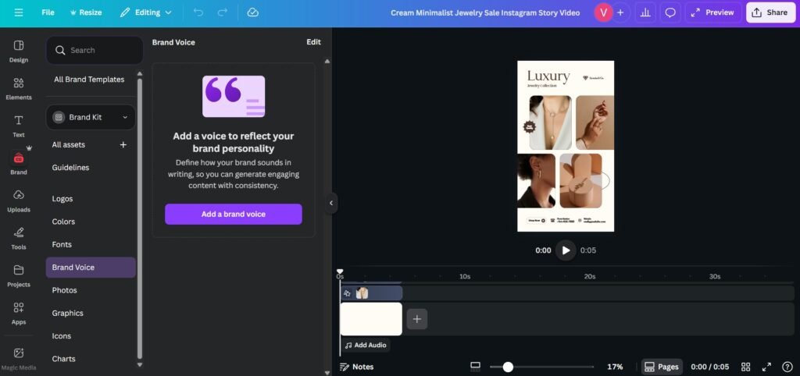This screenshot has height=376, width=800.
Task: Open the hamburger main menu
Action: [x=19, y=12]
